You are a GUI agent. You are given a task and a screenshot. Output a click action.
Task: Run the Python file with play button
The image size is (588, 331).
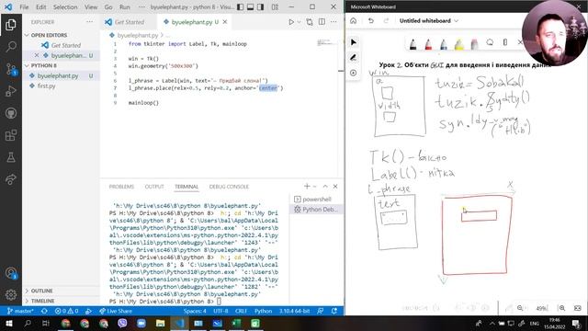pyautogui.click(x=291, y=22)
